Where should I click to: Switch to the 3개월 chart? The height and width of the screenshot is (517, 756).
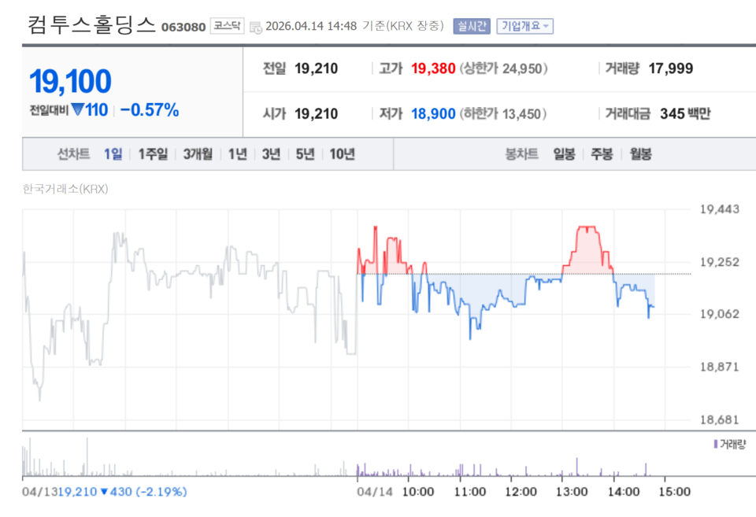(x=198, y=154)
